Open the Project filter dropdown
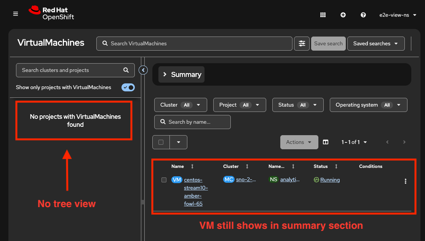425x241 pixels. (240, 105)
